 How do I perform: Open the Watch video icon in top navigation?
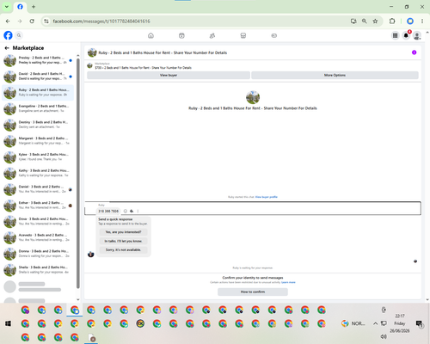click(181, 35)
